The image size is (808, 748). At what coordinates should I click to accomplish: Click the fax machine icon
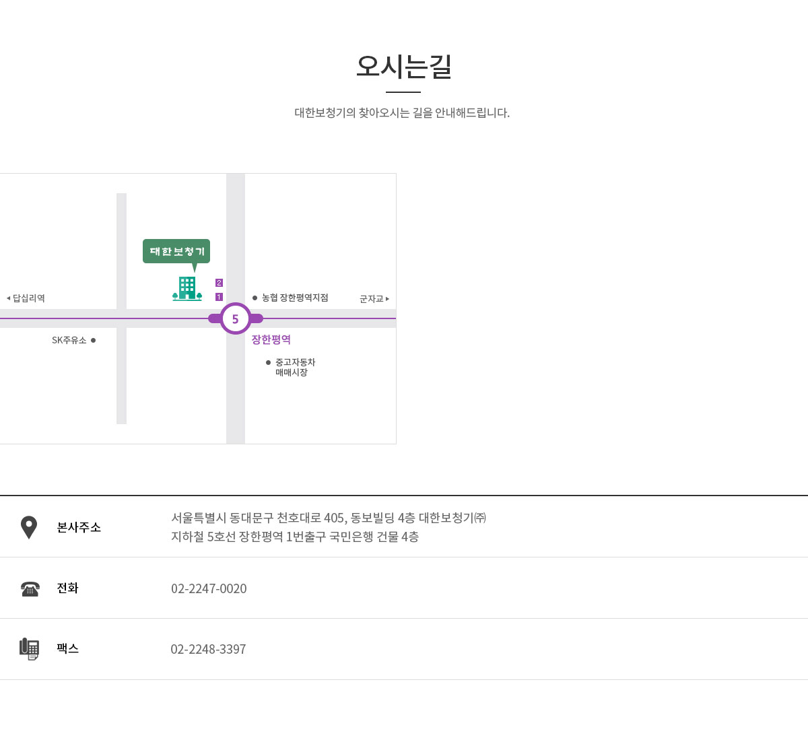pos(29,649)
